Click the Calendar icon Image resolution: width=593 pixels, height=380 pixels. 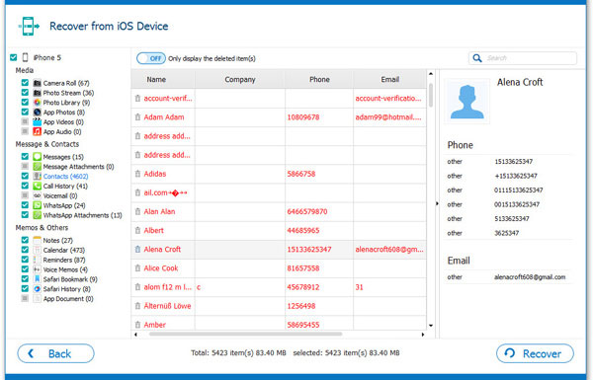coord(38,250)
